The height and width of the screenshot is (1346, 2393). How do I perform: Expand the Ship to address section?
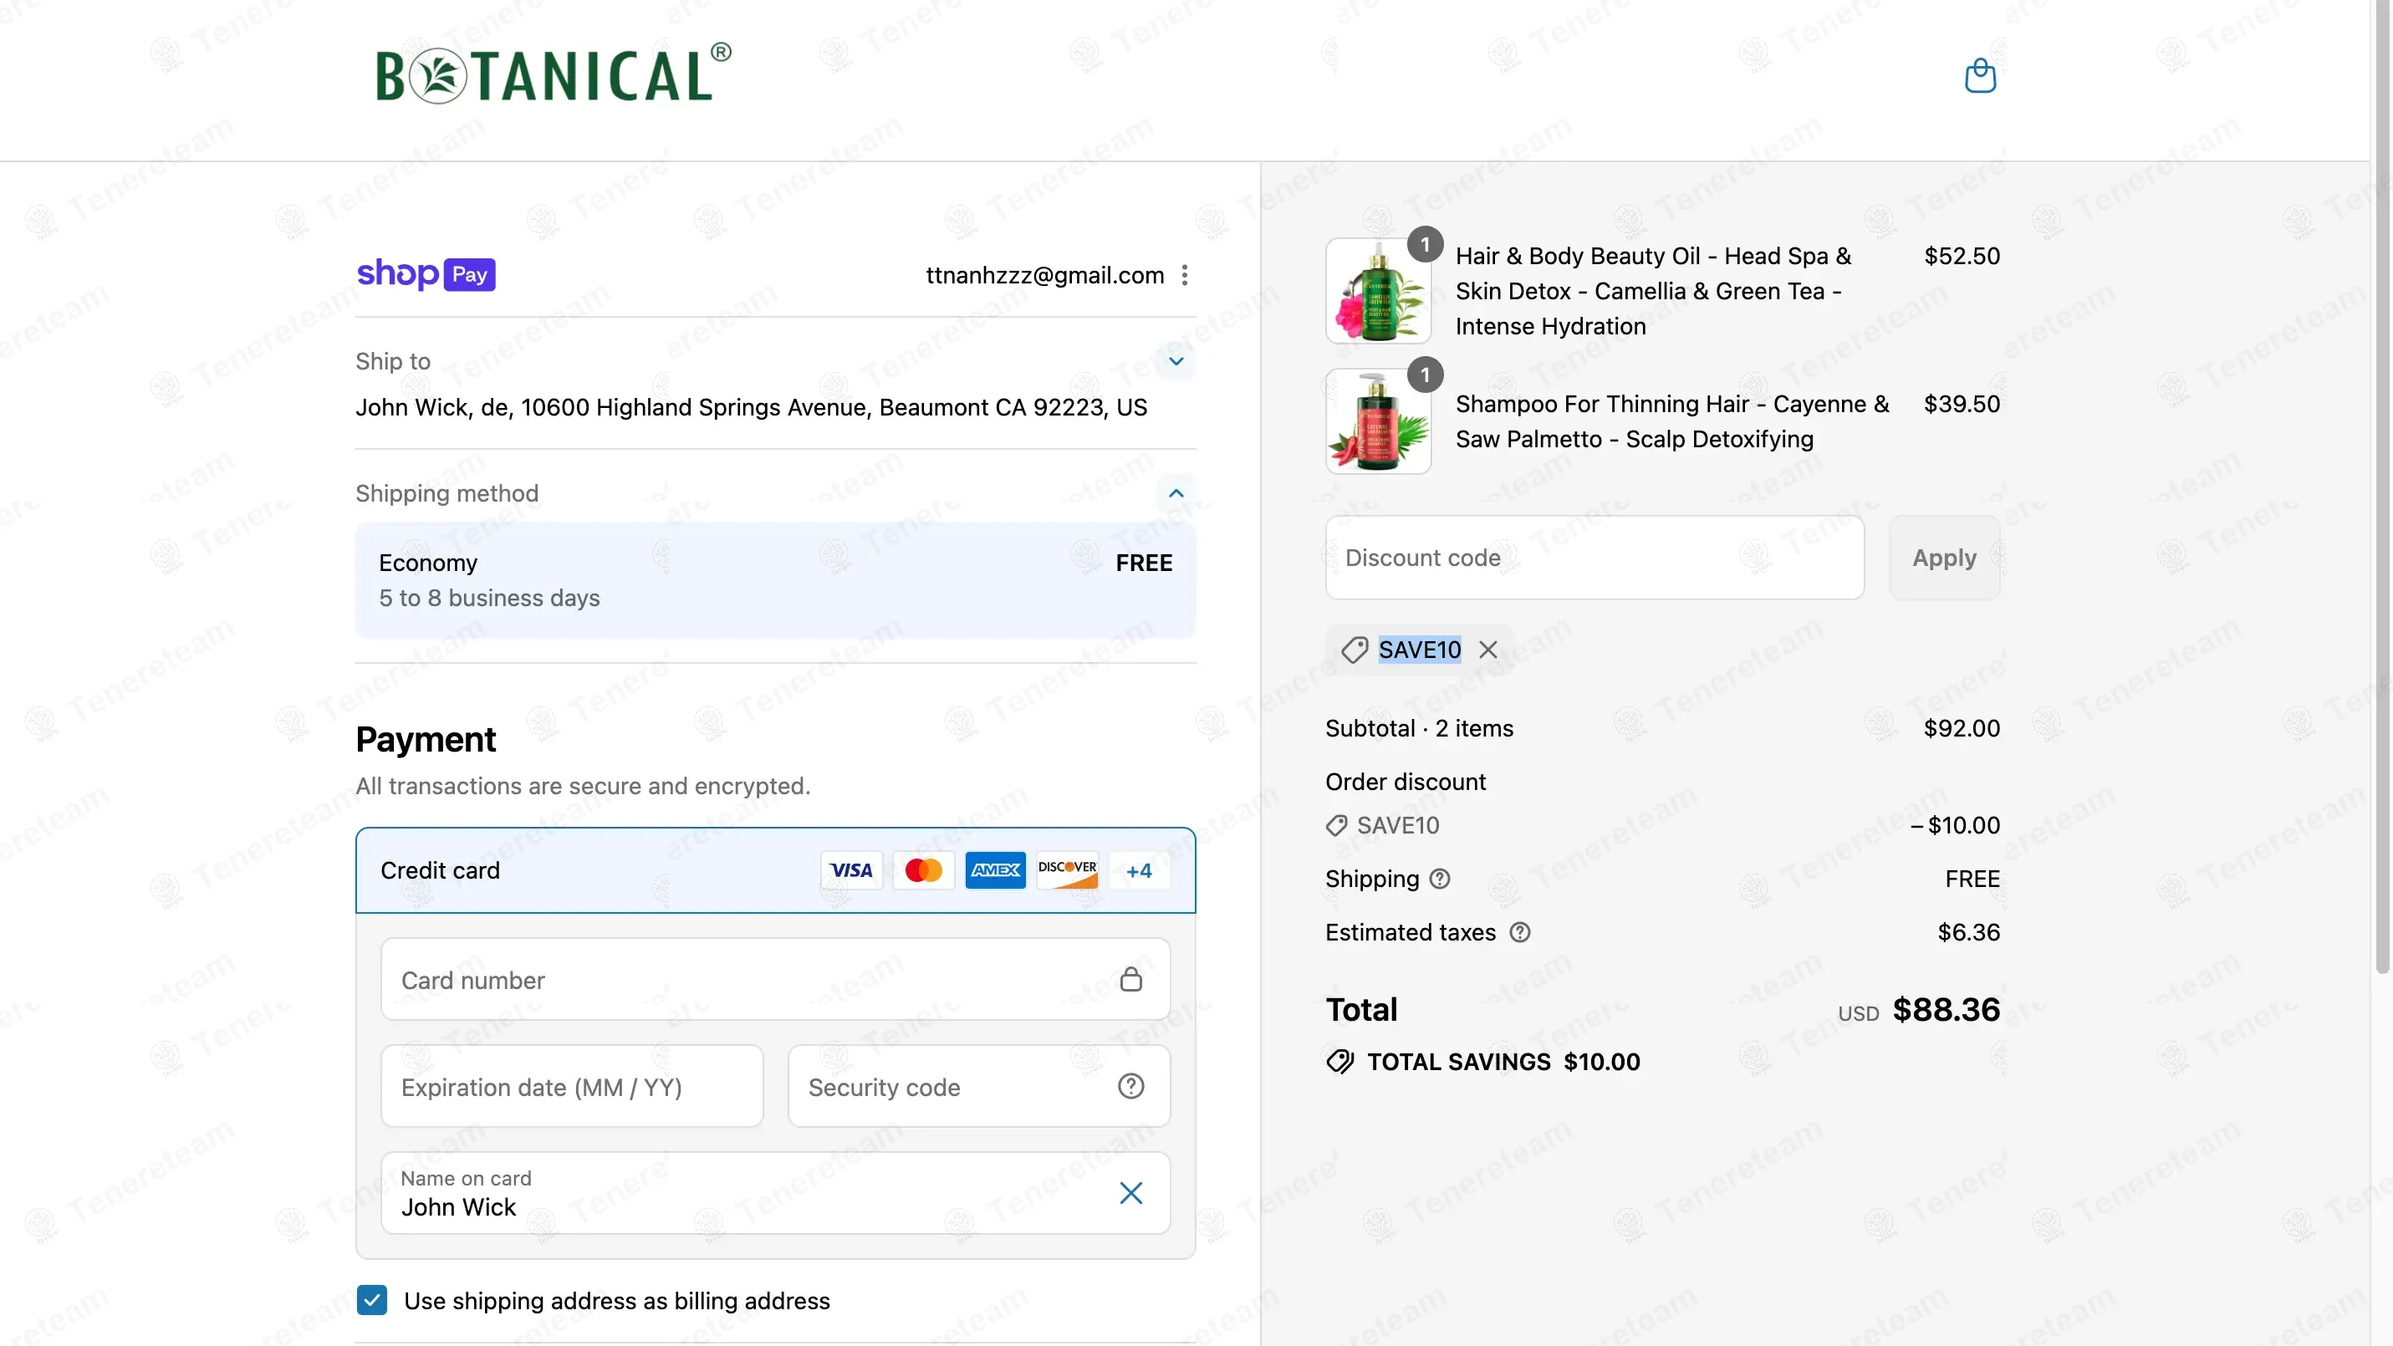(1176, 361)
